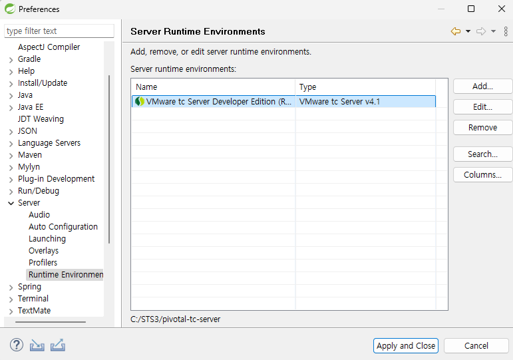Close the Preferences window
513x360 pixels.
coord(502,9)
